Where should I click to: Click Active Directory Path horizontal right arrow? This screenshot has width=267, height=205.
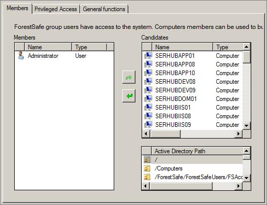pos(239,186)
